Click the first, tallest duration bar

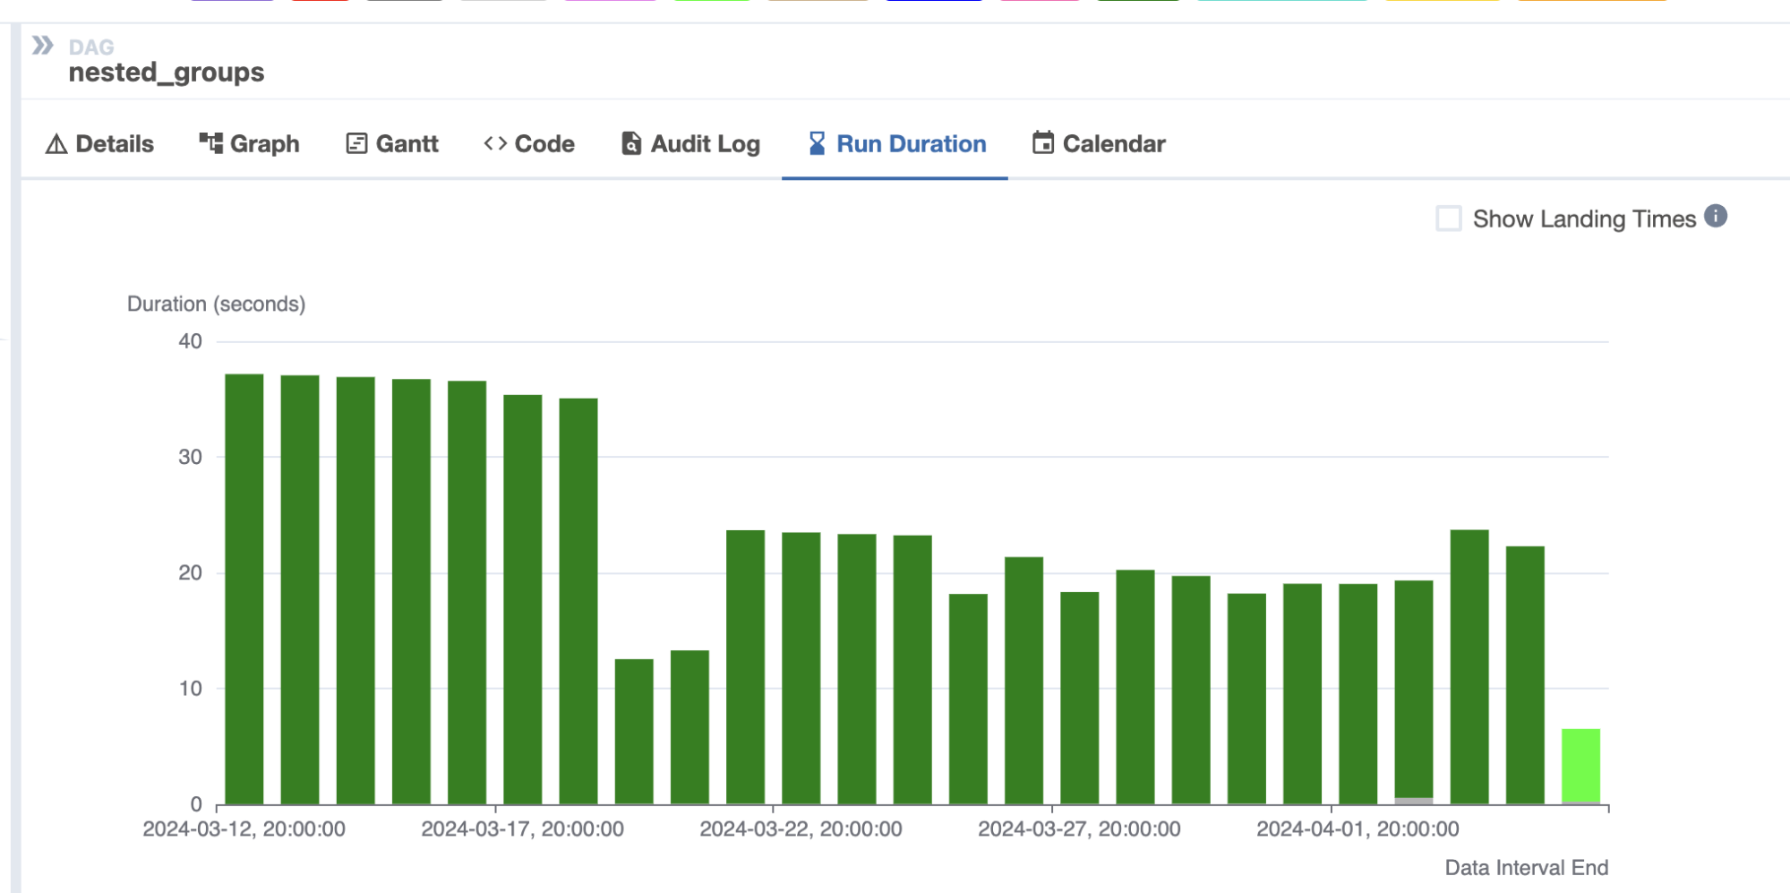(244, 588)
